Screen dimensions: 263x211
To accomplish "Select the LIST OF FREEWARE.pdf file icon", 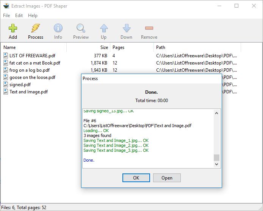I will click(6, 56).
